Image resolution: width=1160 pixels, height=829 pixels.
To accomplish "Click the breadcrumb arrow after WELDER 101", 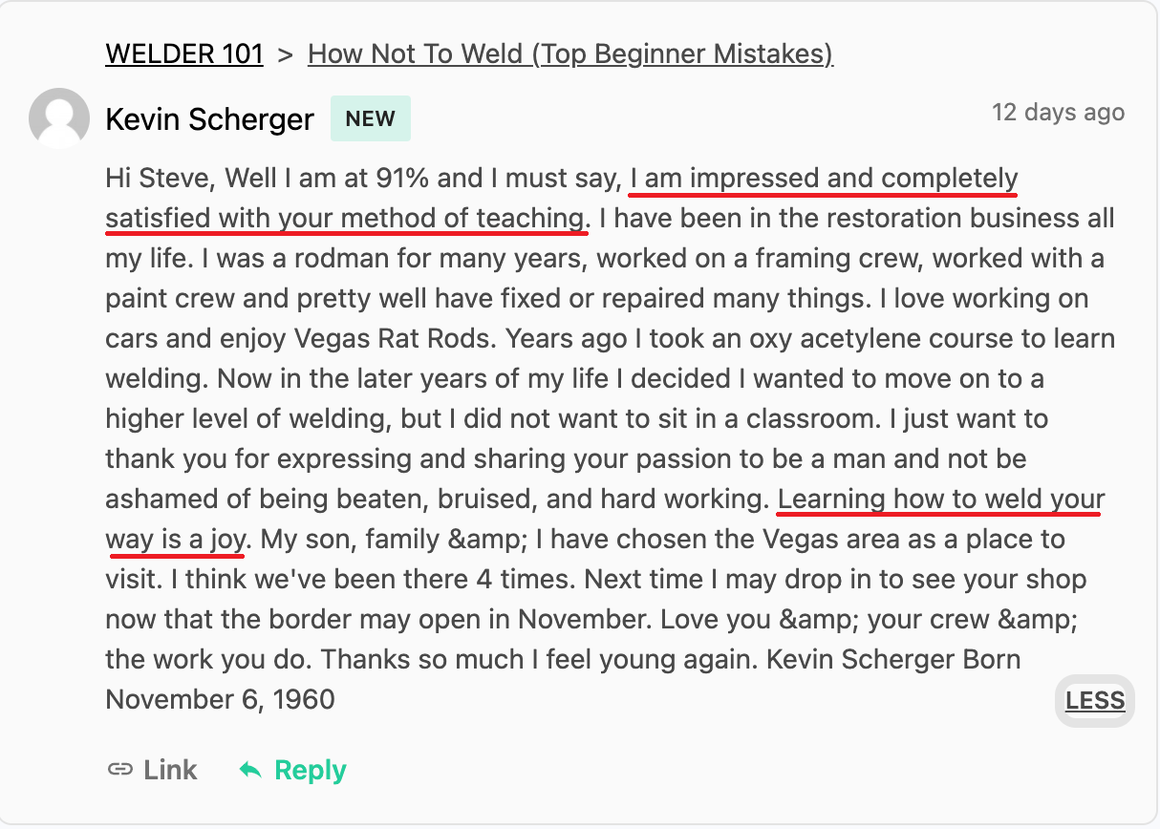I will pyautogui.click(x=285, y=53).
